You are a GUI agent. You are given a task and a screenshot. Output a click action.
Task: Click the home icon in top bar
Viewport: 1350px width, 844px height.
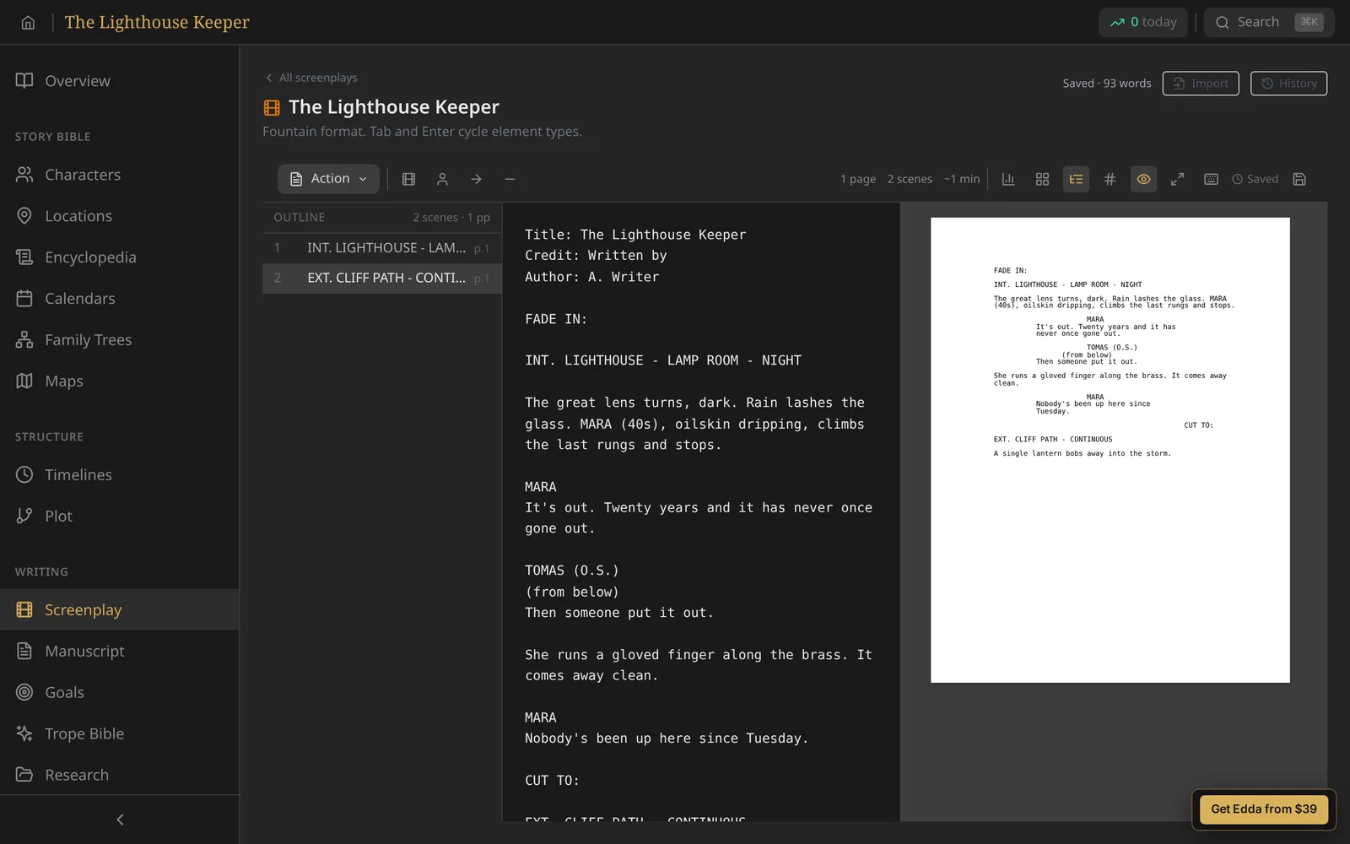[x=28, y=23]
